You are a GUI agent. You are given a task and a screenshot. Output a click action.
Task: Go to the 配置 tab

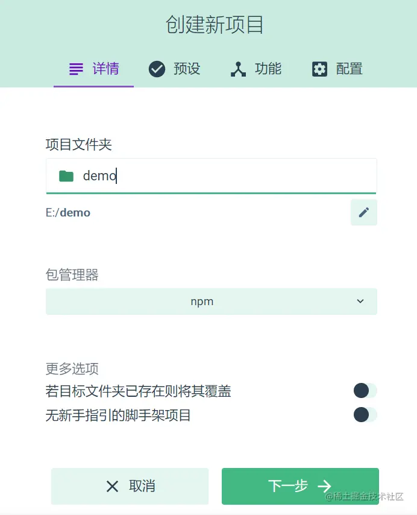(x=337, y=69)
